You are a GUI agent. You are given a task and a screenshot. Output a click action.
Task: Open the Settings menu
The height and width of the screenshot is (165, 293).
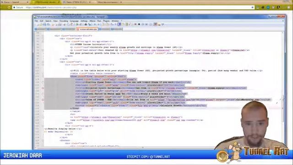[x=84, y=21]
